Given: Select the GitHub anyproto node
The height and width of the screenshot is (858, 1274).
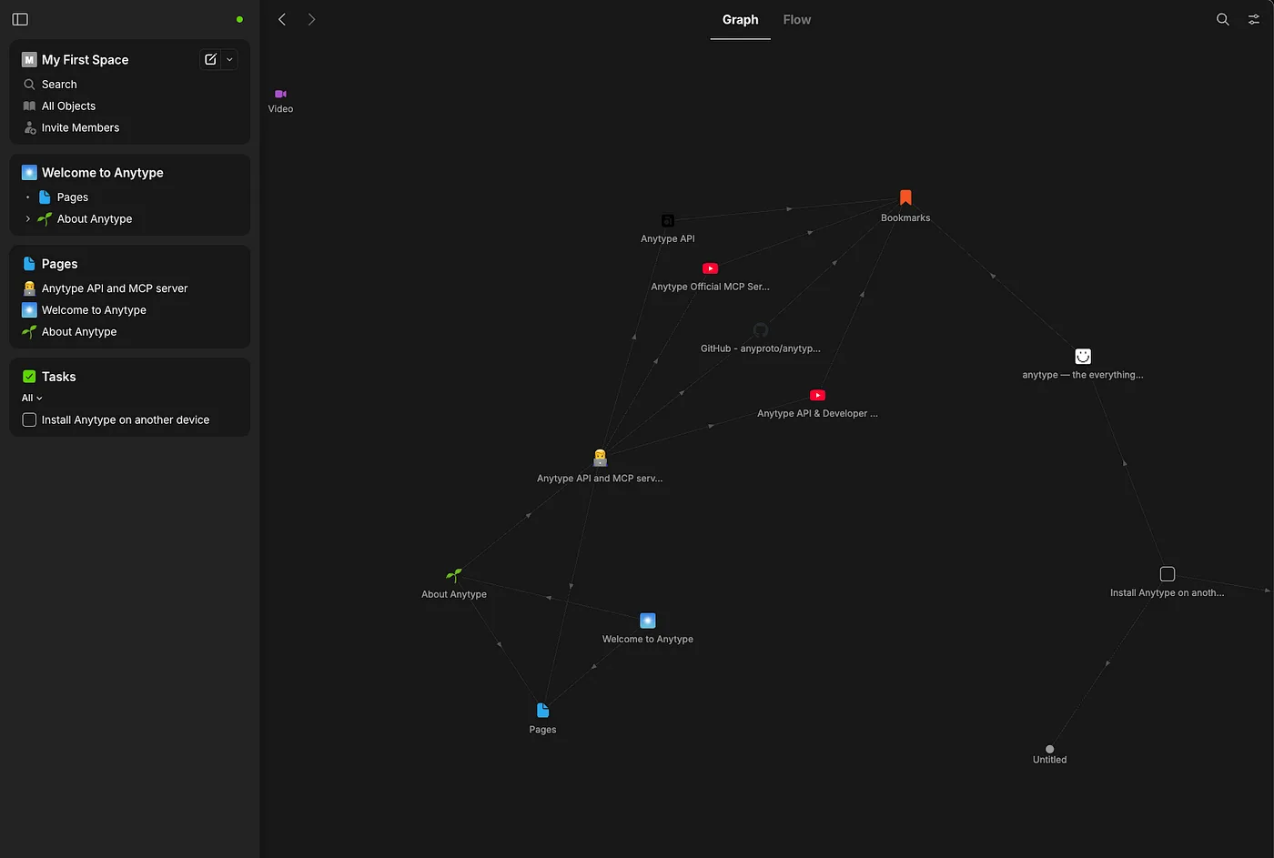Looking at the screenshot, I should 761,330.
